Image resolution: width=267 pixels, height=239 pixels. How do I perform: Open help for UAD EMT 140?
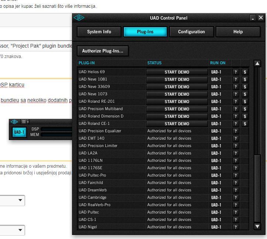point(236,139)
